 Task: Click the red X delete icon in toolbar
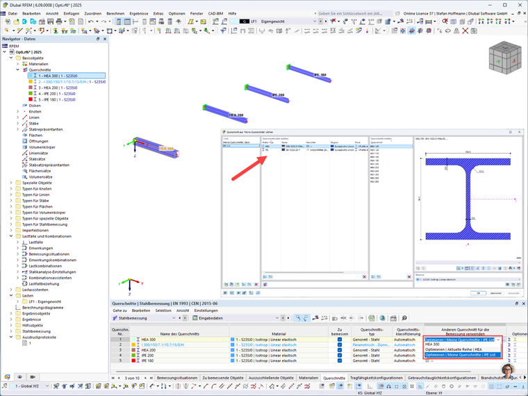(465, 31)
